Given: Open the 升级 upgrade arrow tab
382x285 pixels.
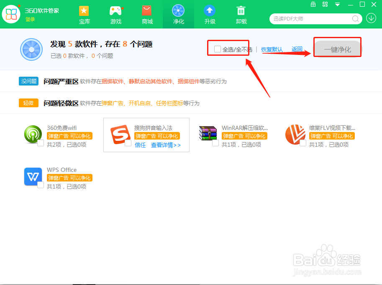Looking at the screenshot, I should [210, 15].
